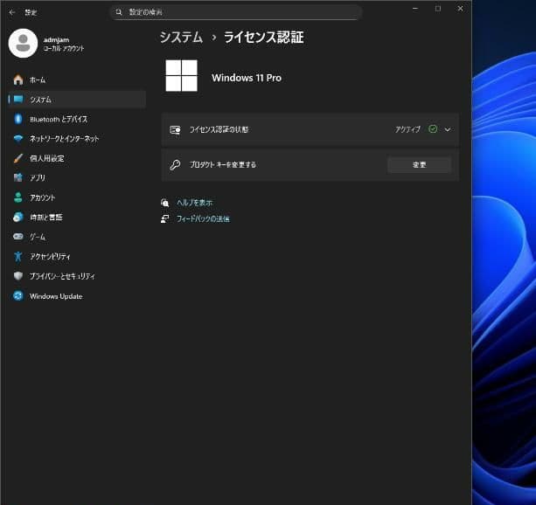536x505 pixels.
Task: Open the admjam user avatar picture
Action: 23,44
